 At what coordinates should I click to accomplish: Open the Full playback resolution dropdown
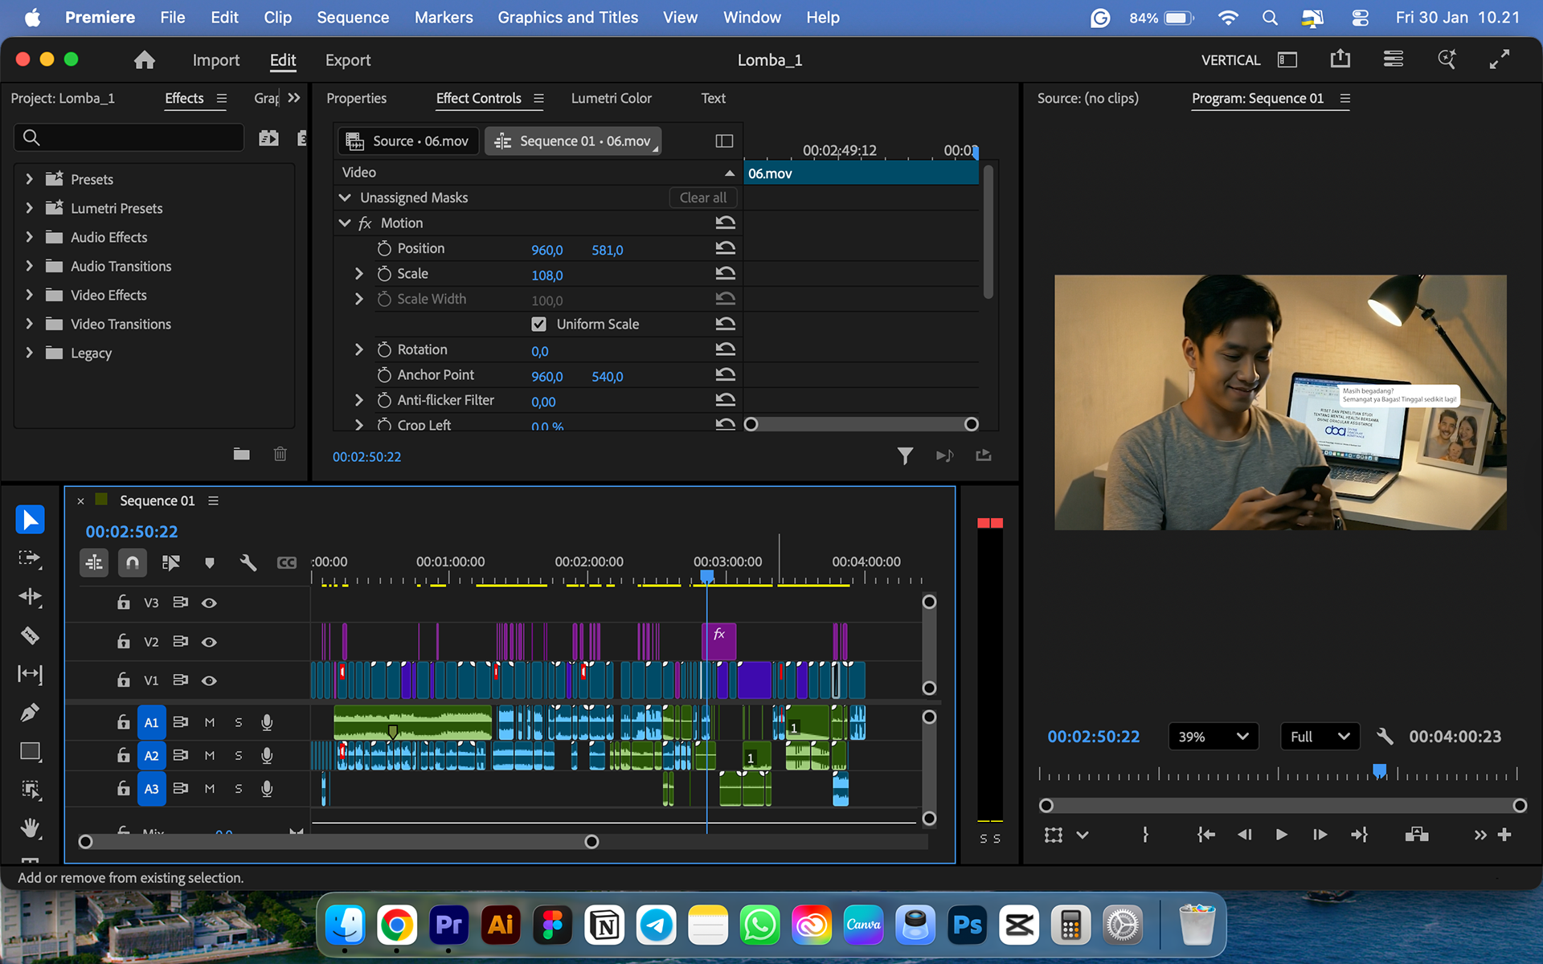pyautogui.click(x=1319, y=737)
